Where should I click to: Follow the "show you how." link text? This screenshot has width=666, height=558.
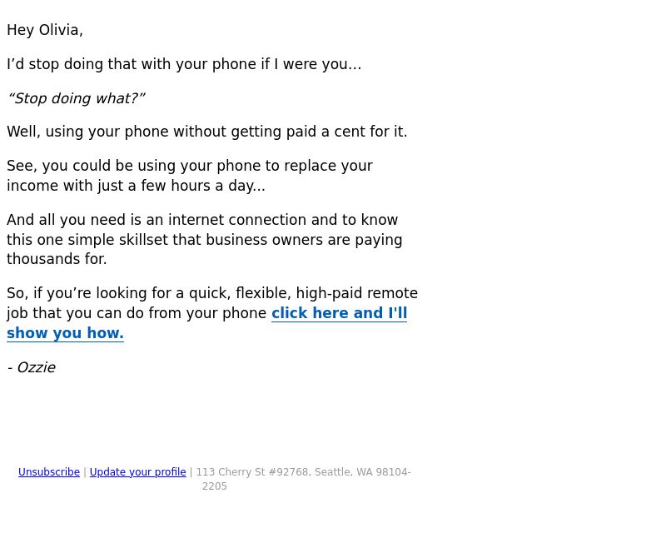click(x=65, y=333)
